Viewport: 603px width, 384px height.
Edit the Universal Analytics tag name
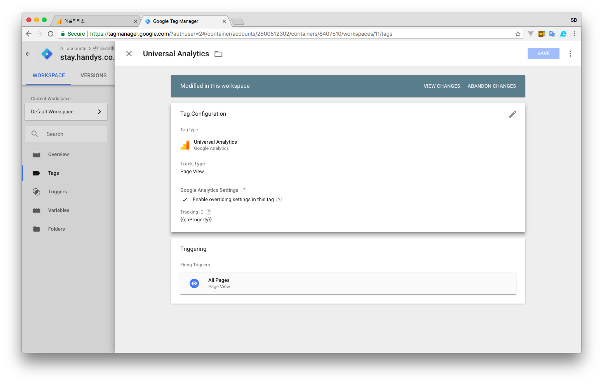(176, 54)
